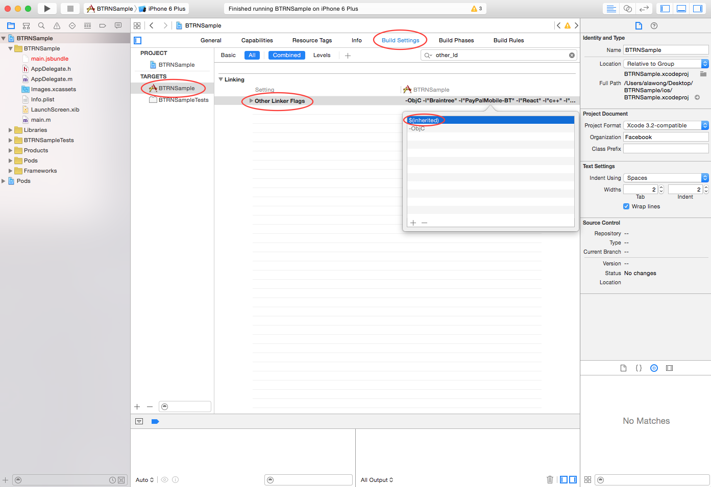Toggle the projects and targets list sidebar
The width and height of the screenshot is (711, 487).
click(x=137, y=40)
